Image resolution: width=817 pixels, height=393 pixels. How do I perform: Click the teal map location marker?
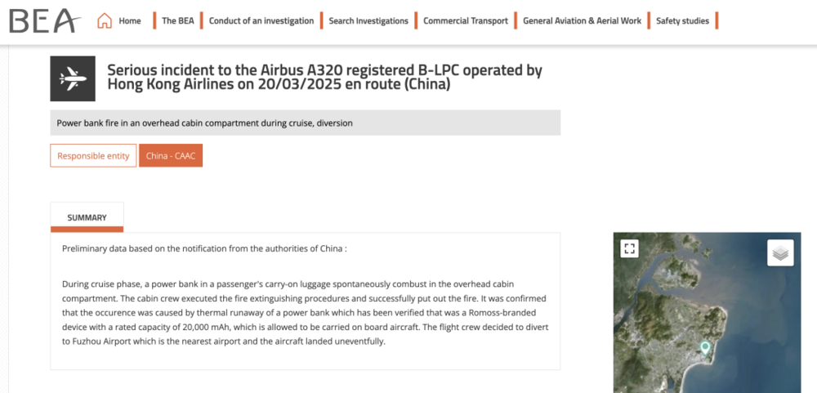(705, 348)
